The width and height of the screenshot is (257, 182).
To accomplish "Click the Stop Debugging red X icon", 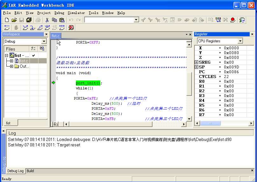I will [x=71, y=28].
